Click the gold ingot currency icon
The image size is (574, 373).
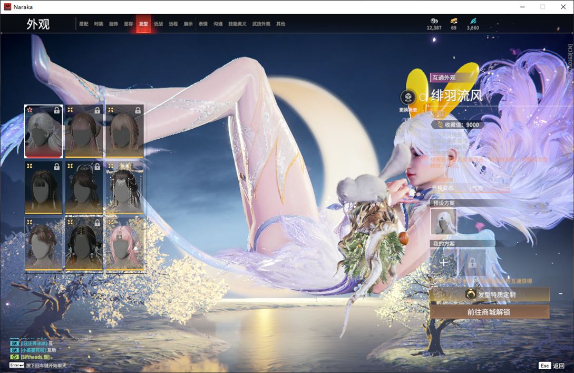[453, 21]
